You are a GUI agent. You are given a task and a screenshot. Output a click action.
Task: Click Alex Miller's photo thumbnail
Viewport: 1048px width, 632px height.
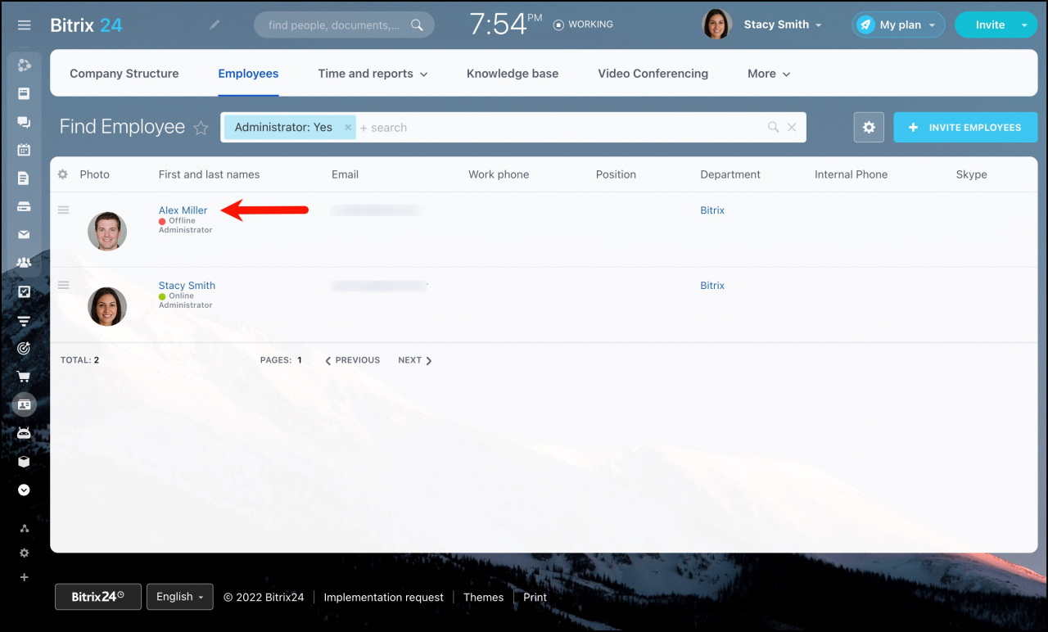(107, 231)
